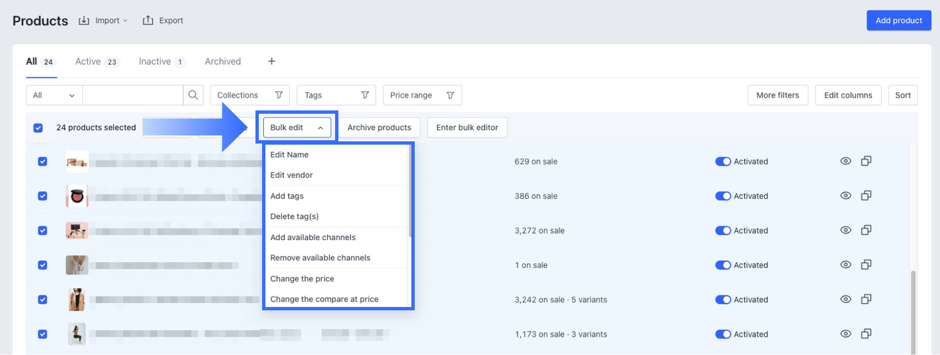Screen dimensions: 940x355
Task: Toggle Activated switch for 386 on sale product
Action: [x=723, y=196]
